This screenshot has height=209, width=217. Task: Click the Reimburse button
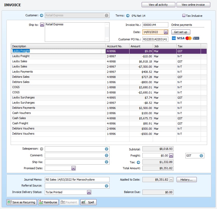(48, 202)
